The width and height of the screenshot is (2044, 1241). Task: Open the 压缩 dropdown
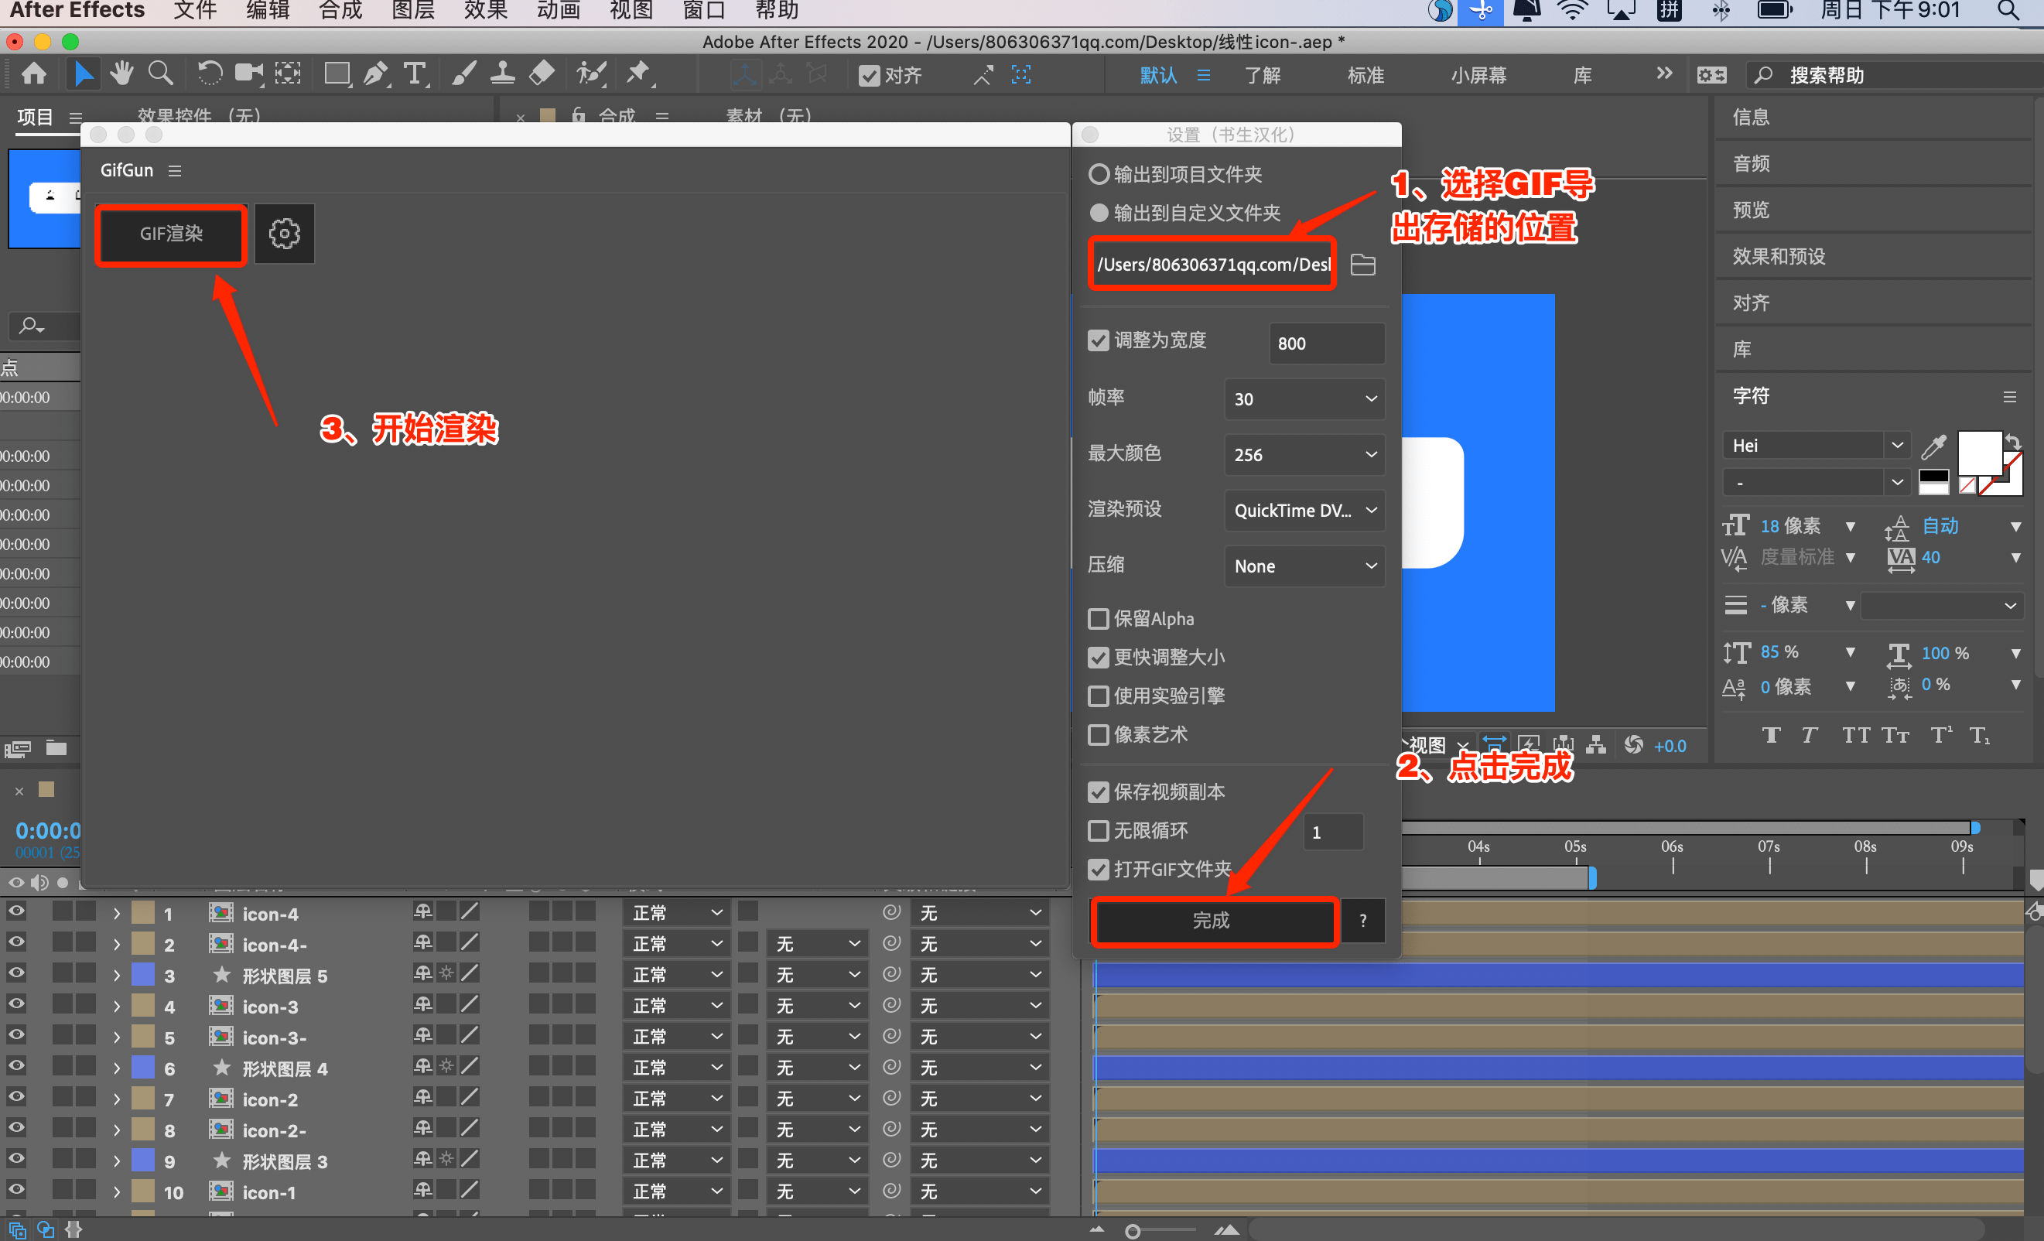1305,566
